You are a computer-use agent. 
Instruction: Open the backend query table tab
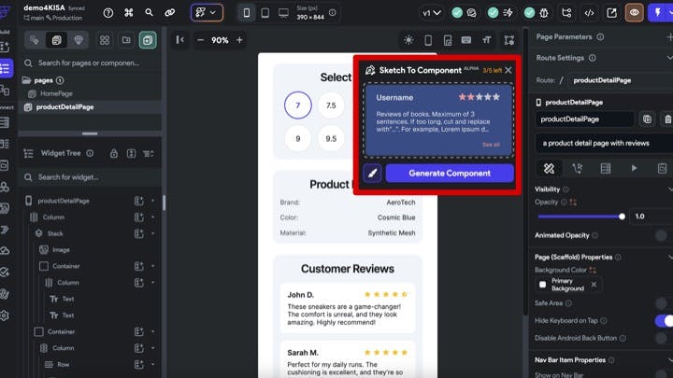606,168
